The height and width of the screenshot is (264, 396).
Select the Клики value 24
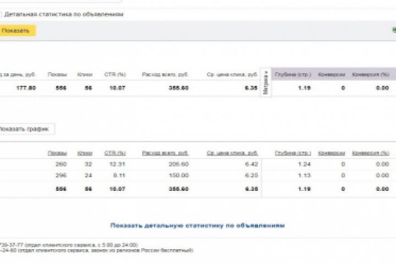88,175
